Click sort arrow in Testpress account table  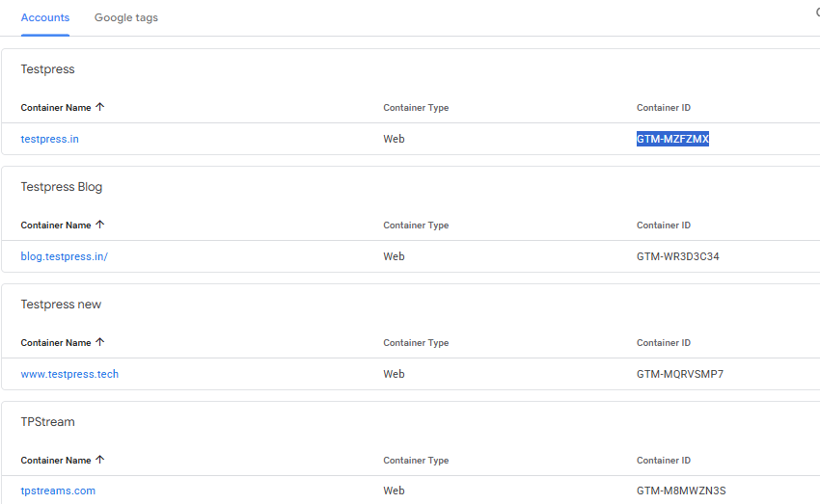[x=100, y=107]
